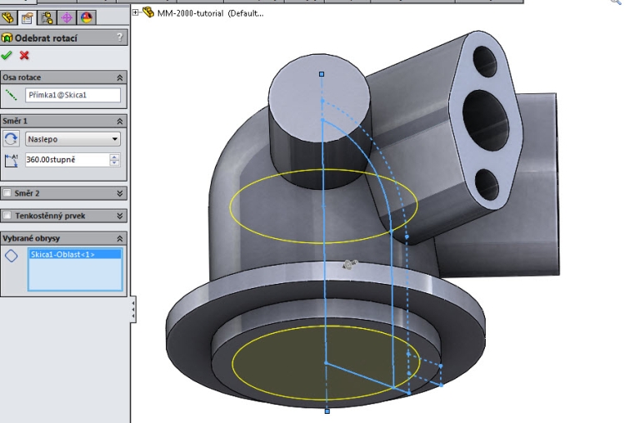Open the ConfigurationManager tab
625x423 pixels.
(x=47, y=17)
